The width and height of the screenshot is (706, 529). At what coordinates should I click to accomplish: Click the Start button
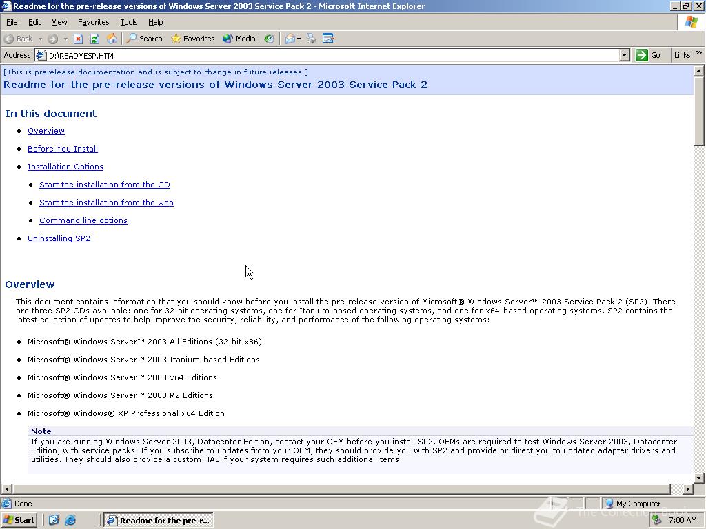pos(19,521)
